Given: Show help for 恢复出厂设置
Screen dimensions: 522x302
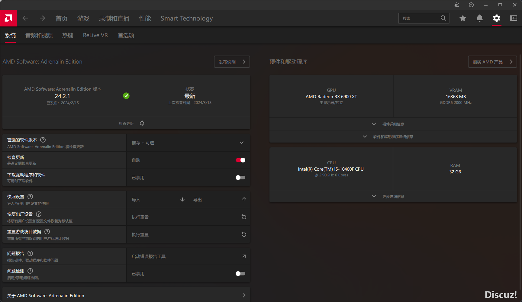Looking at the screenshot, I should click(39, 214).
